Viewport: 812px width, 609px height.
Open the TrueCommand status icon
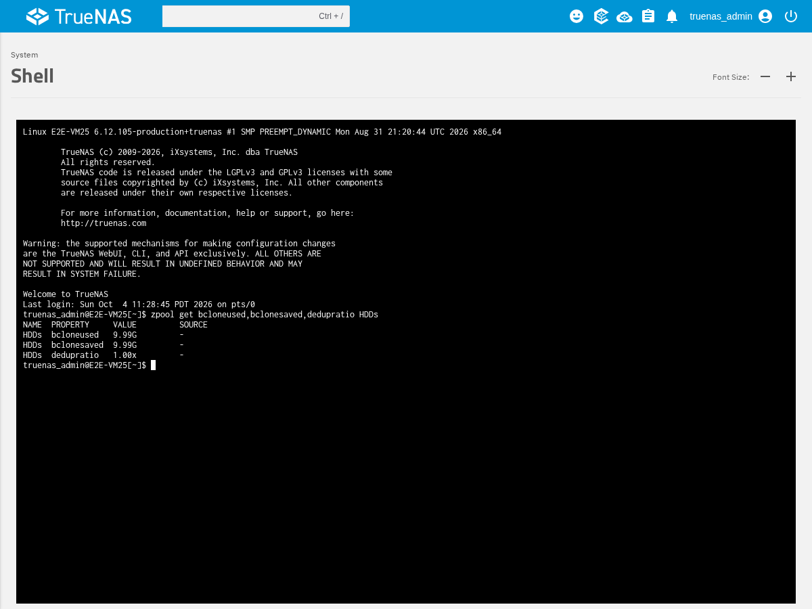click(601, 16)
